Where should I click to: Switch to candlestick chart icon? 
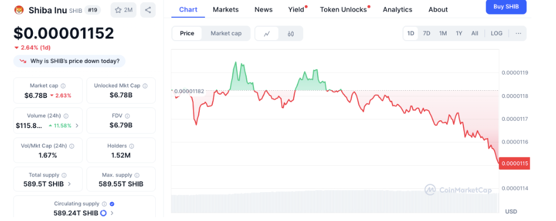click(x=291, y=33)
